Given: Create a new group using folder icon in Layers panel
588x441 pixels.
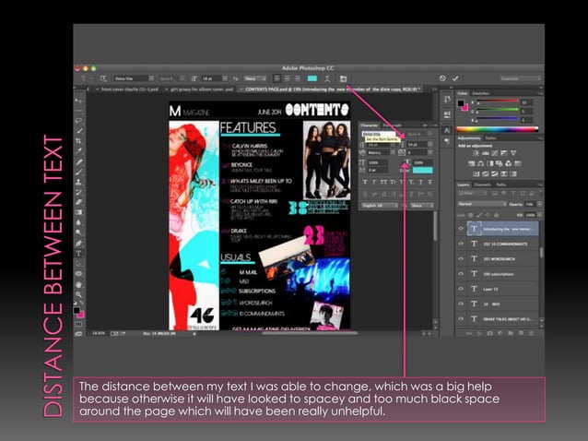Looking at the screenshot, I should point(511,333).
